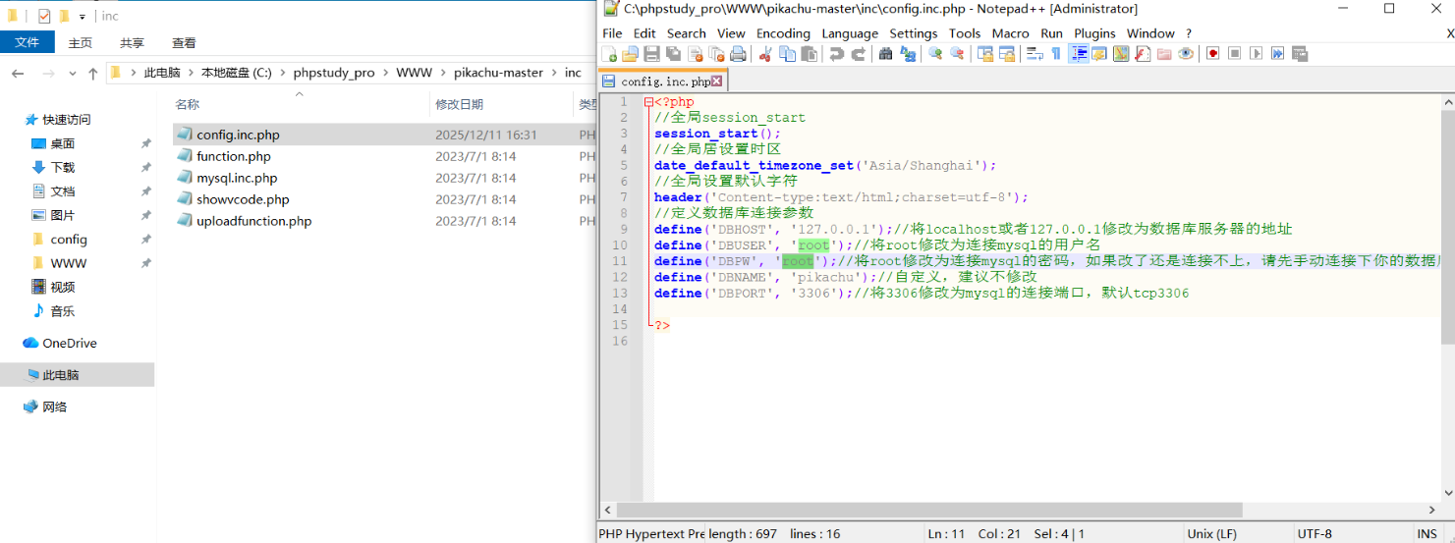Screen dimensions: 1455x543
Task: Select 下载 in Explorer sidebar
Action: click(x=62, y=167)
